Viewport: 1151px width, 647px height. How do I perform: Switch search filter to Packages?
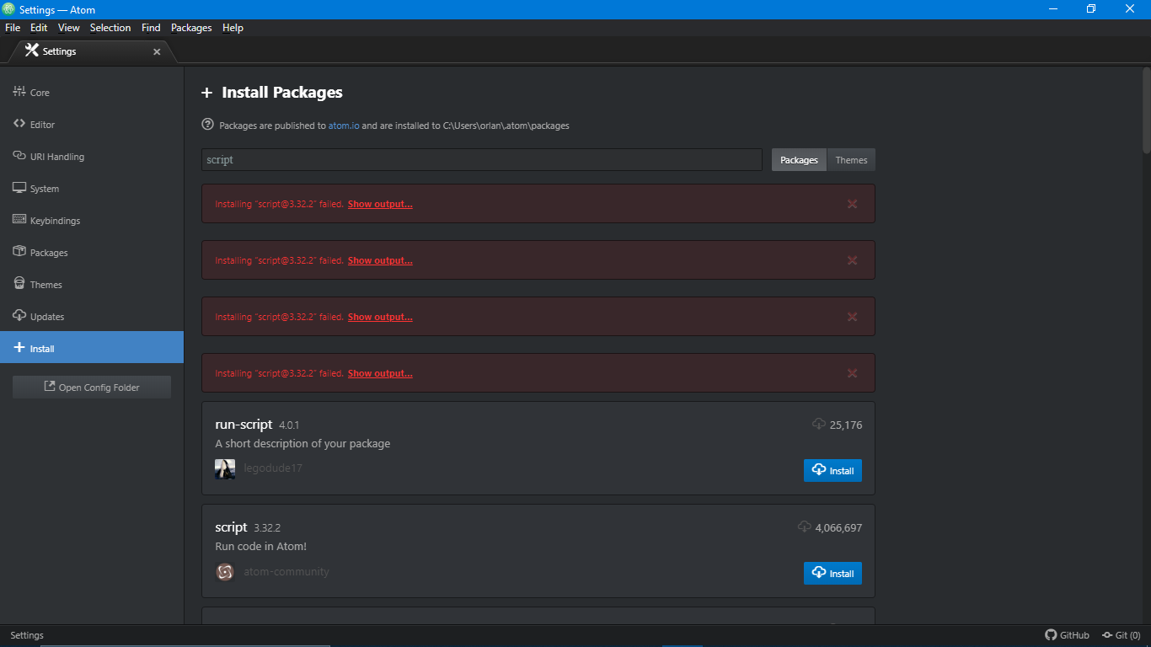point(799,160)
